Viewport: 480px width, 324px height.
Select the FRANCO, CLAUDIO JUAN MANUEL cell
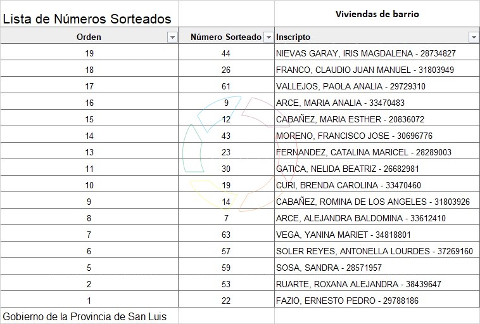coord(365,70)
